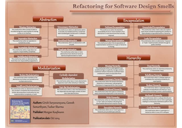
Task: Select the Unutilized Abstraction description box
Action: click(67, 44)
